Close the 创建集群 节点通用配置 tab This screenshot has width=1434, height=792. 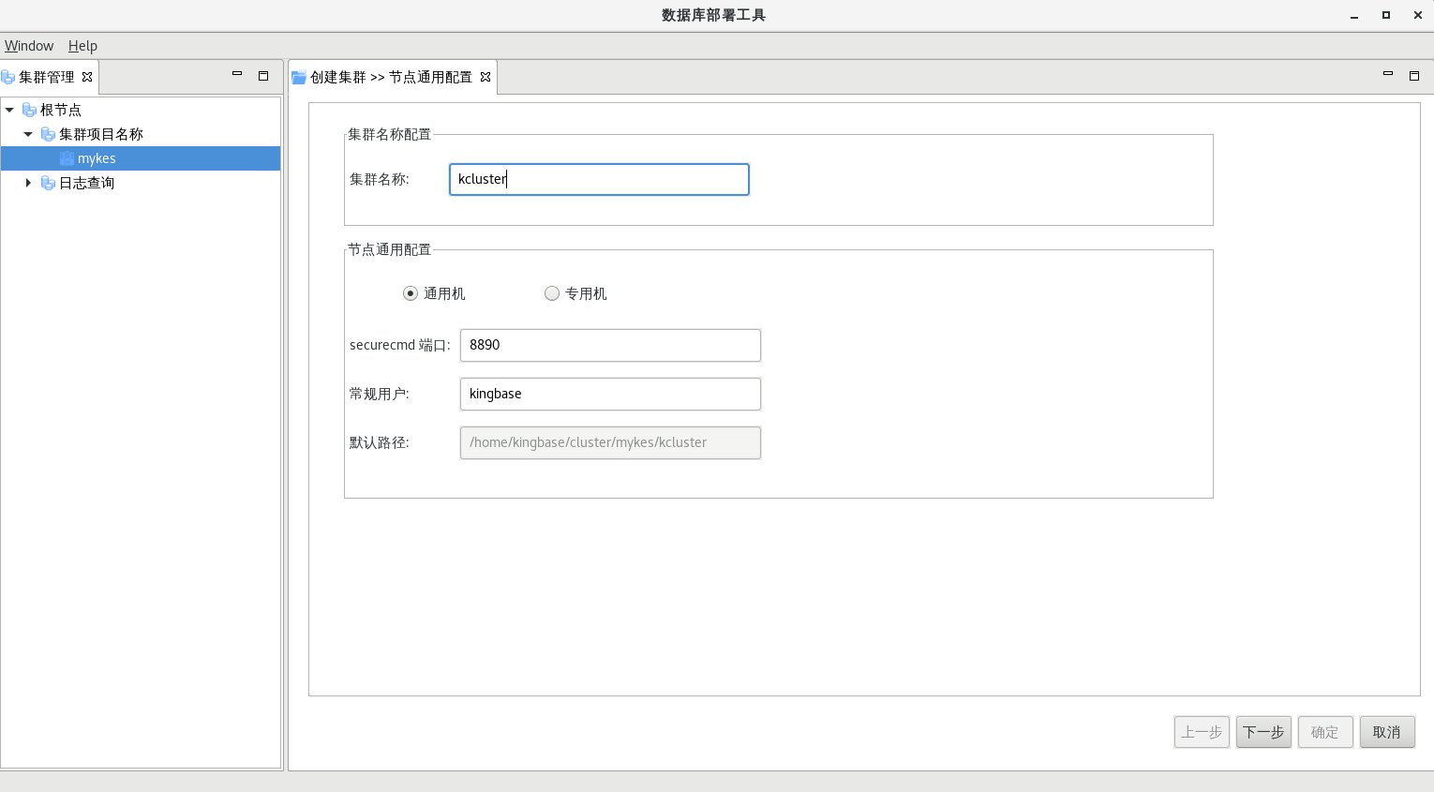click(485, 77)
